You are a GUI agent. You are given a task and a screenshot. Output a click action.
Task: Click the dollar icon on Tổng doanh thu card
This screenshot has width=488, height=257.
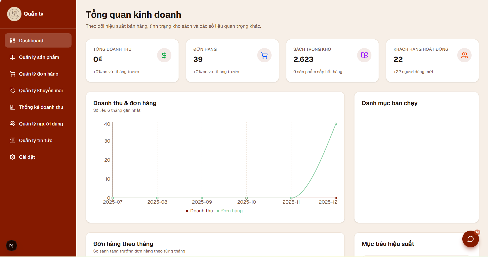pos(164,55)
